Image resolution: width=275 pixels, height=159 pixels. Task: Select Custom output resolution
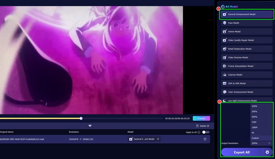(x=261, y=138)
